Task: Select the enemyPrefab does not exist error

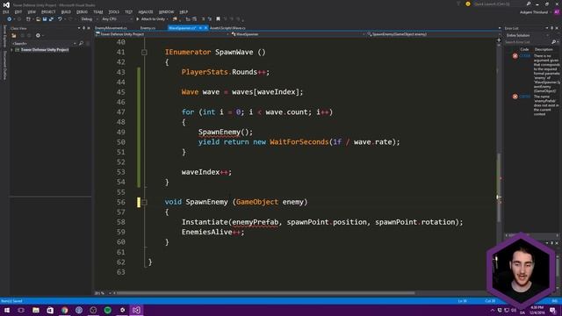Action: tap(536, 105)
